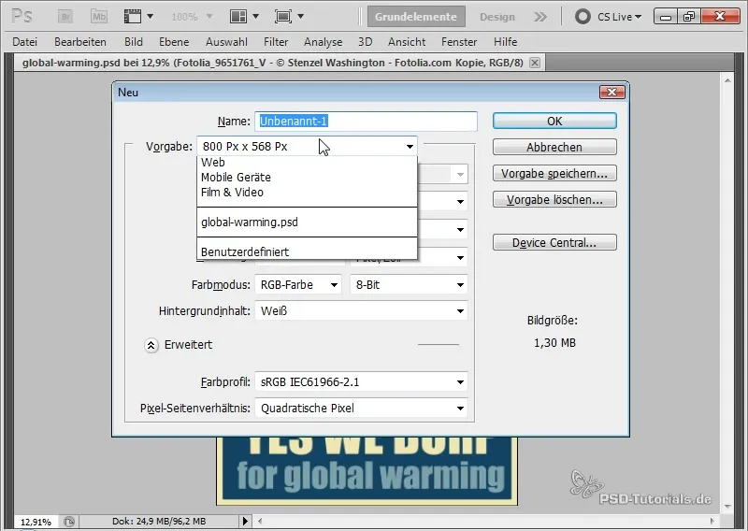Open the Bild menu

pyautogui.click(x=134, y=42)
